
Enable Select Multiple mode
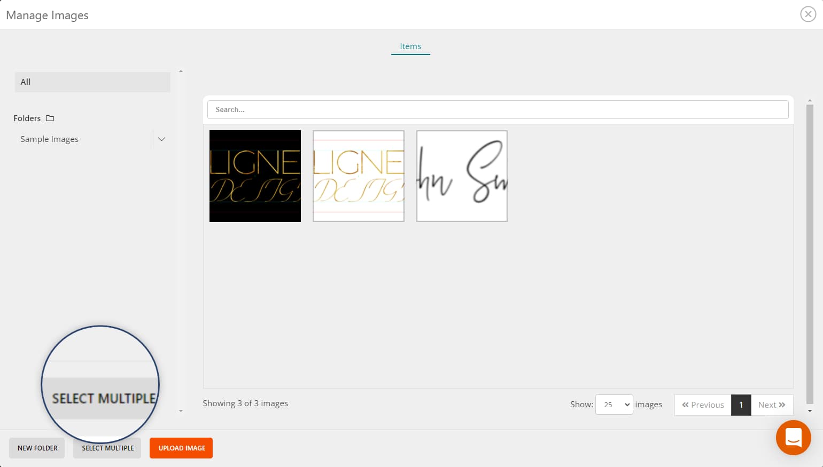[107, 448]
